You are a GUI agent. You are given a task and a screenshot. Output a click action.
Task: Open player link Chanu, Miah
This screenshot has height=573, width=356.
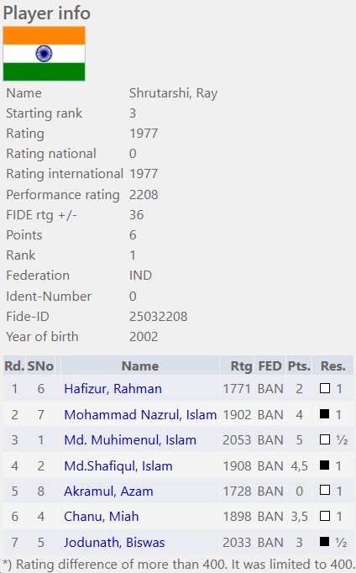coord(101,517)
